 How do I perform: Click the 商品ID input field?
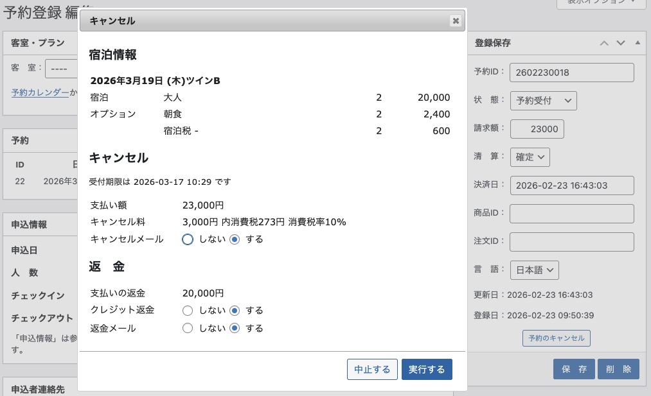coord(571,214)
